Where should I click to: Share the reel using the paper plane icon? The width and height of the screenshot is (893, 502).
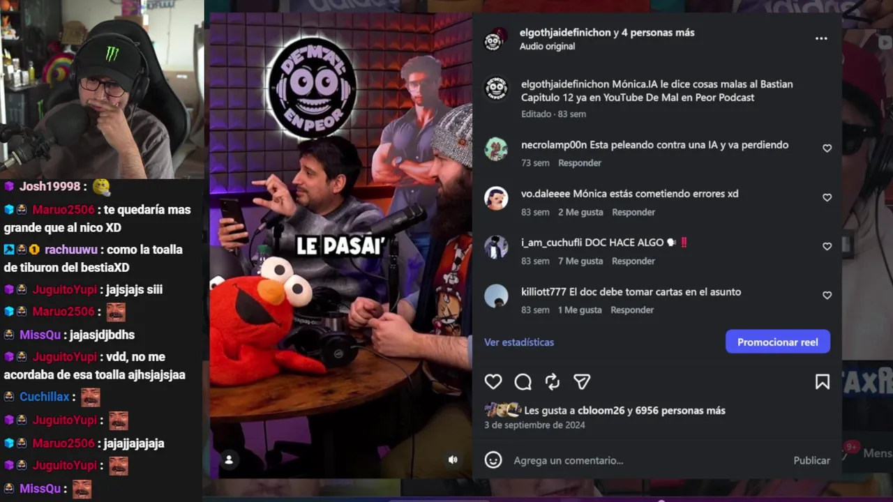582,381
